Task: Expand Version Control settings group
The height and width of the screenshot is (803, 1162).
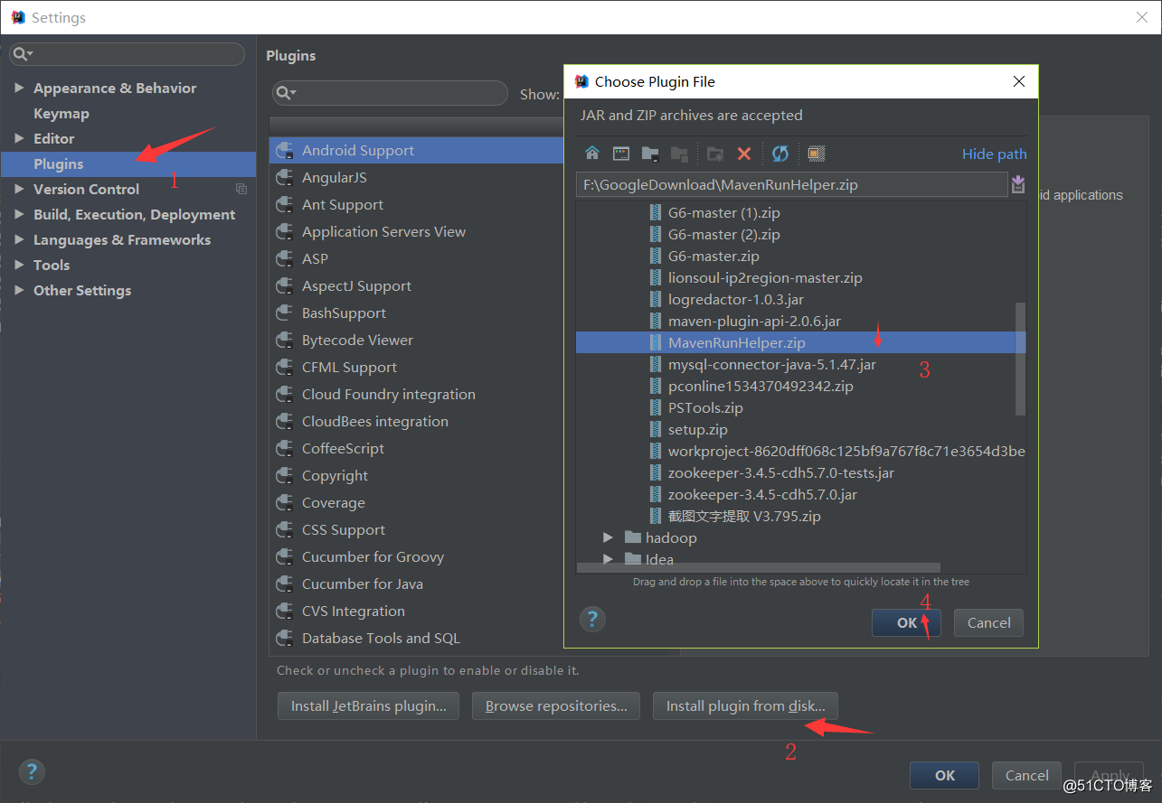Action: point(19,189)
